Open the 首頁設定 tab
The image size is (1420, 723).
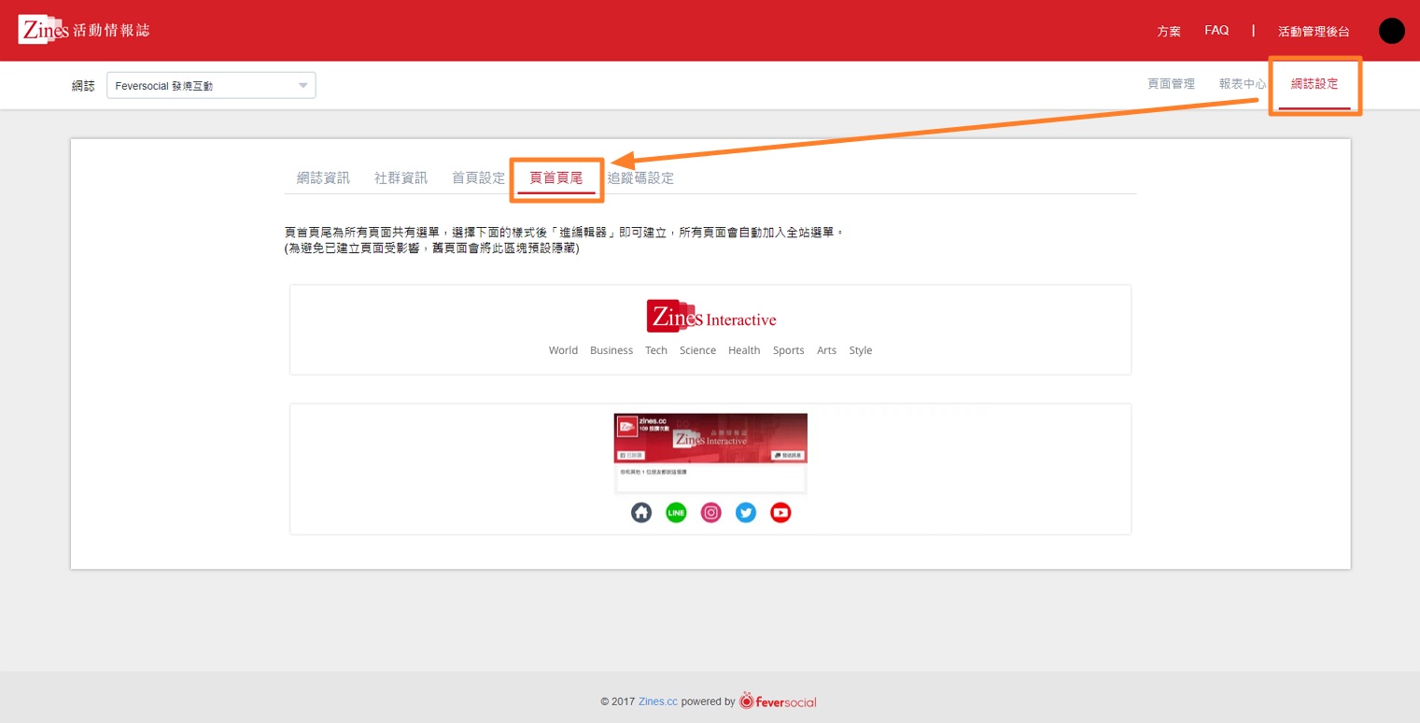pyautogui.click(x=478, y=177)
